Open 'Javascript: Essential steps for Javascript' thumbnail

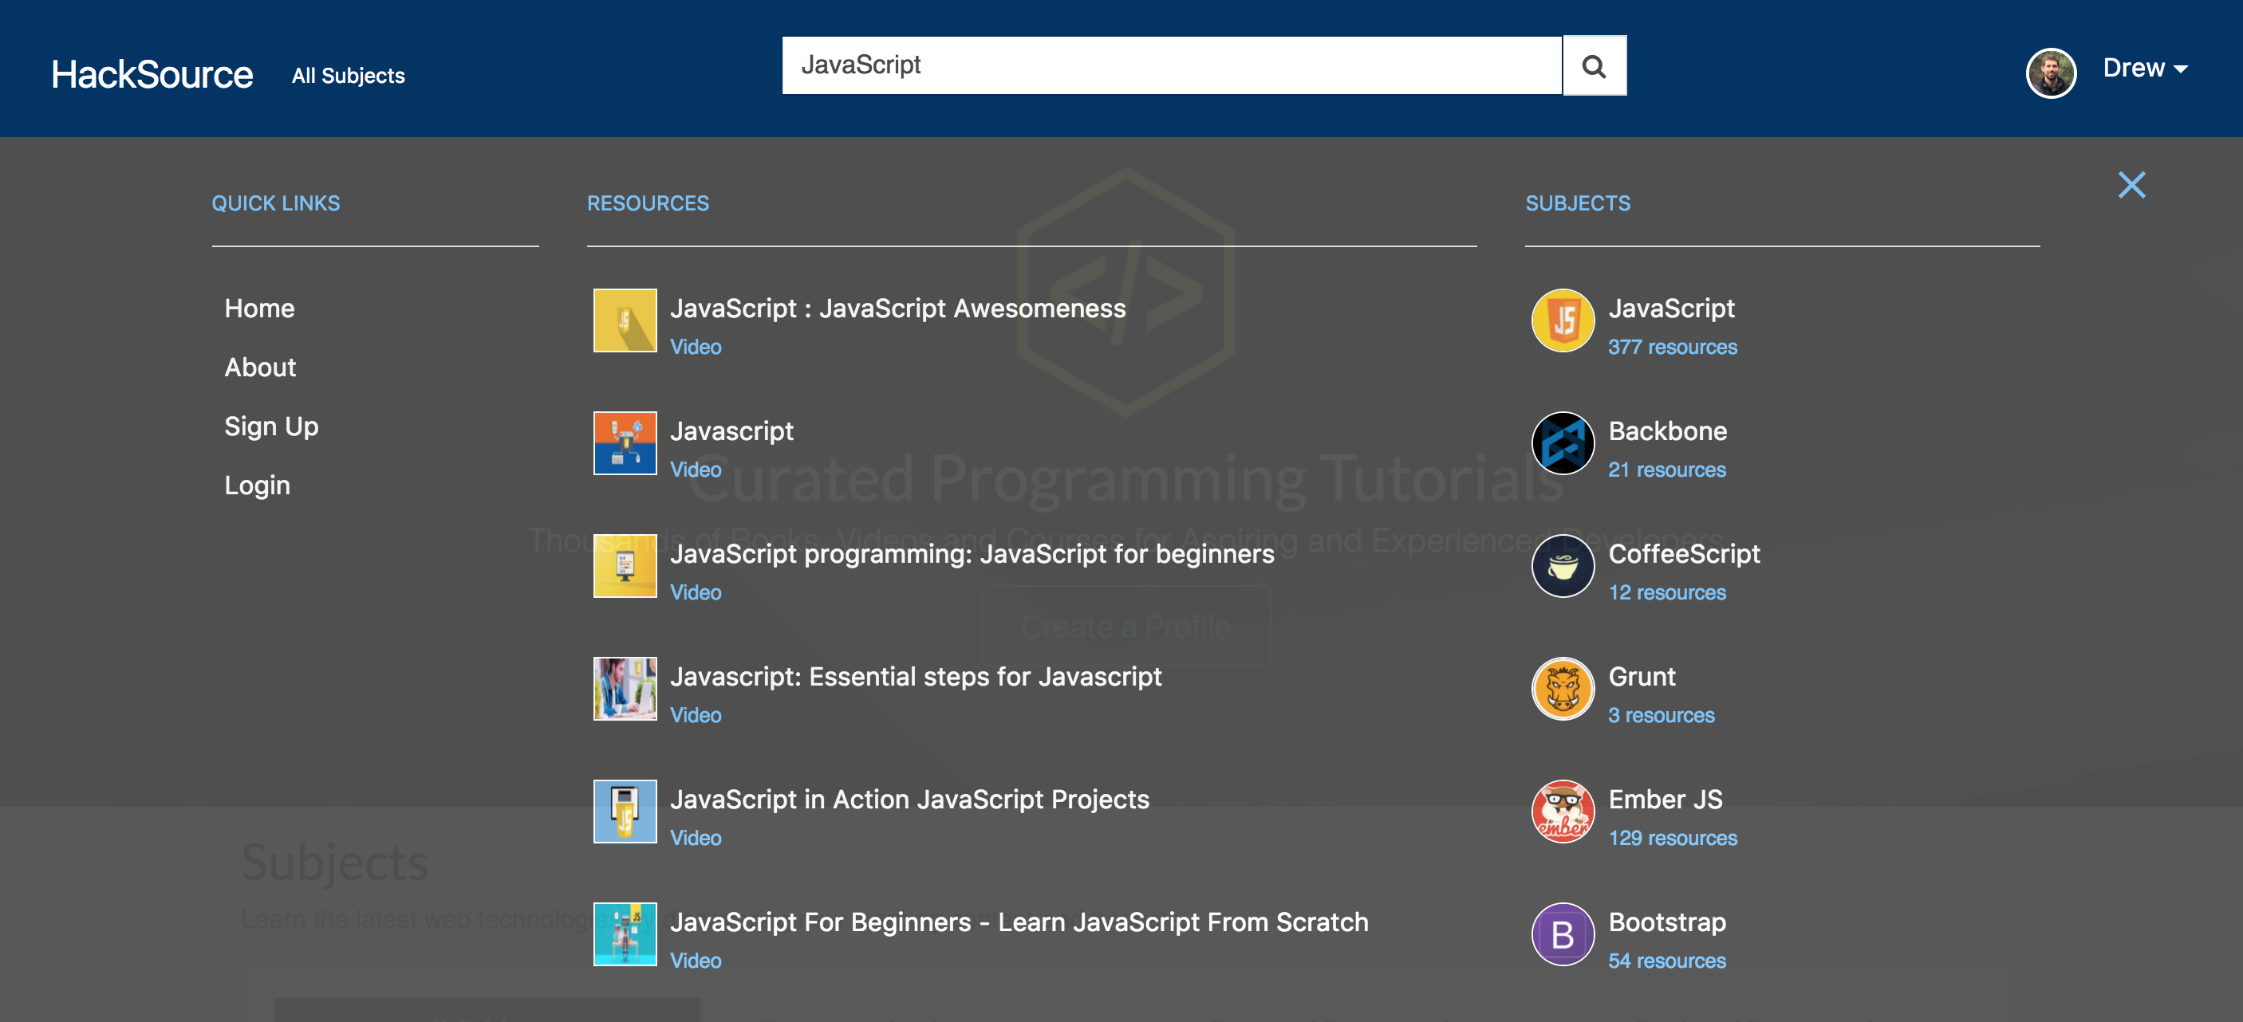[x=625, y=689]
